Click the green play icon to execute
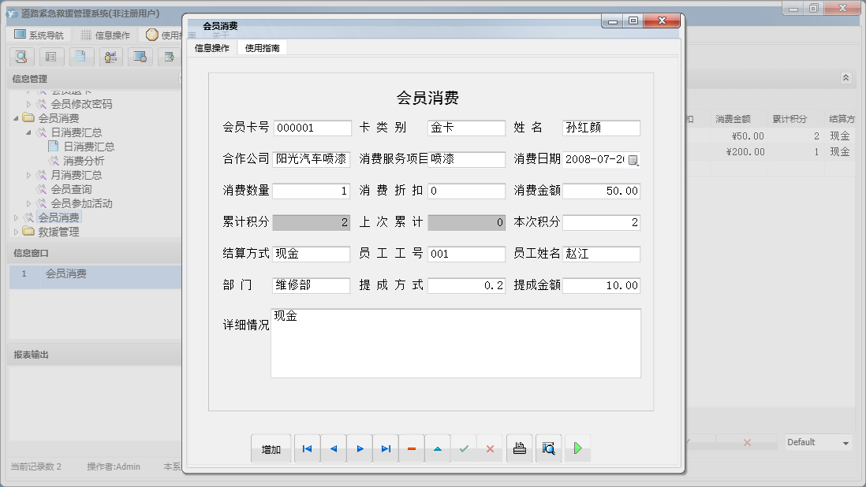Screen dimensions: 866x487 pyautogui.click(x=578, y=448)
